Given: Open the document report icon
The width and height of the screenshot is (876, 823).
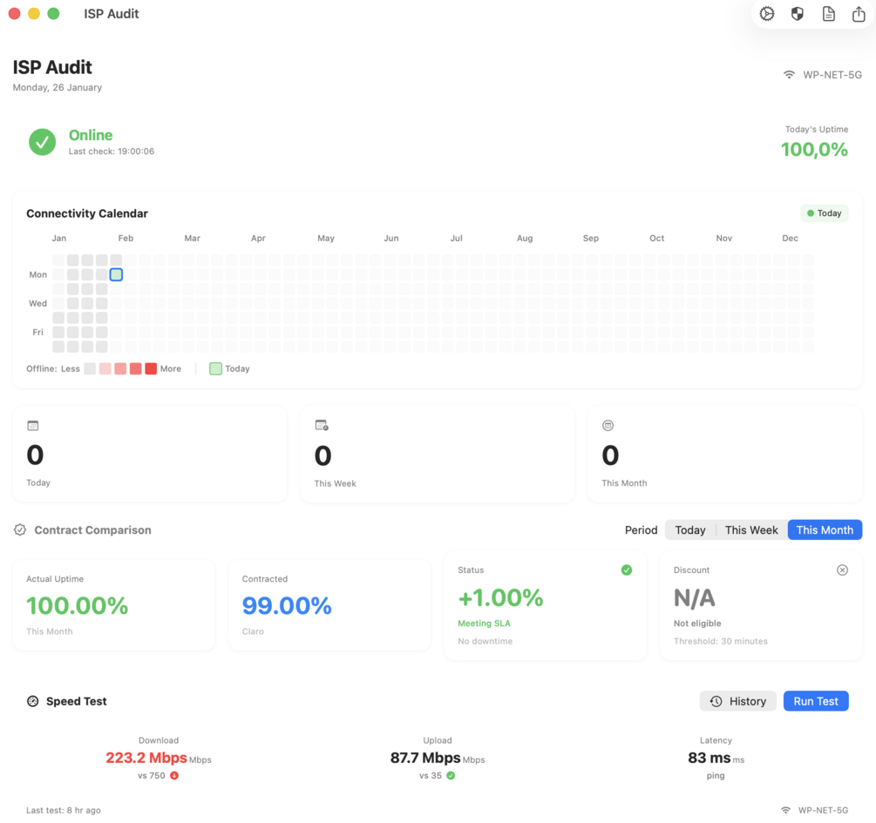Looking at the screenshot, I should coord(829,14).
